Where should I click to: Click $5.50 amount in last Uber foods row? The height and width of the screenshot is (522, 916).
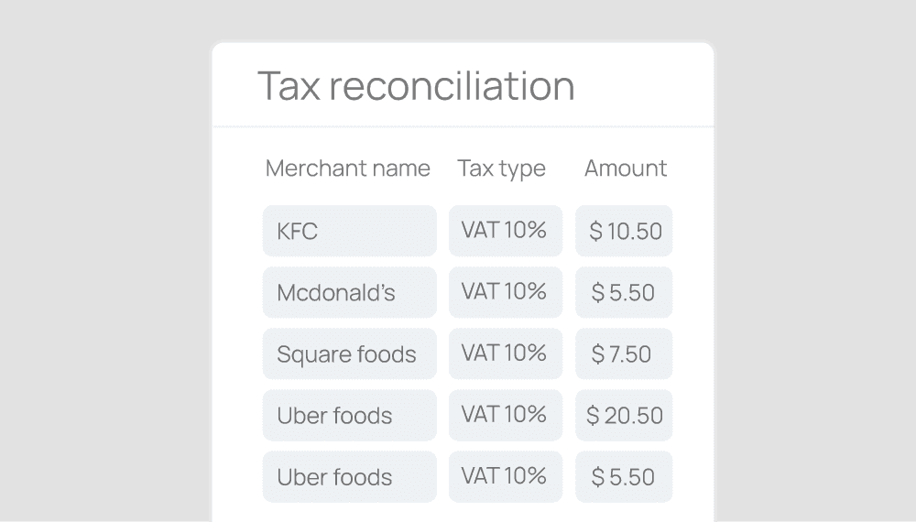pos(624,476)
